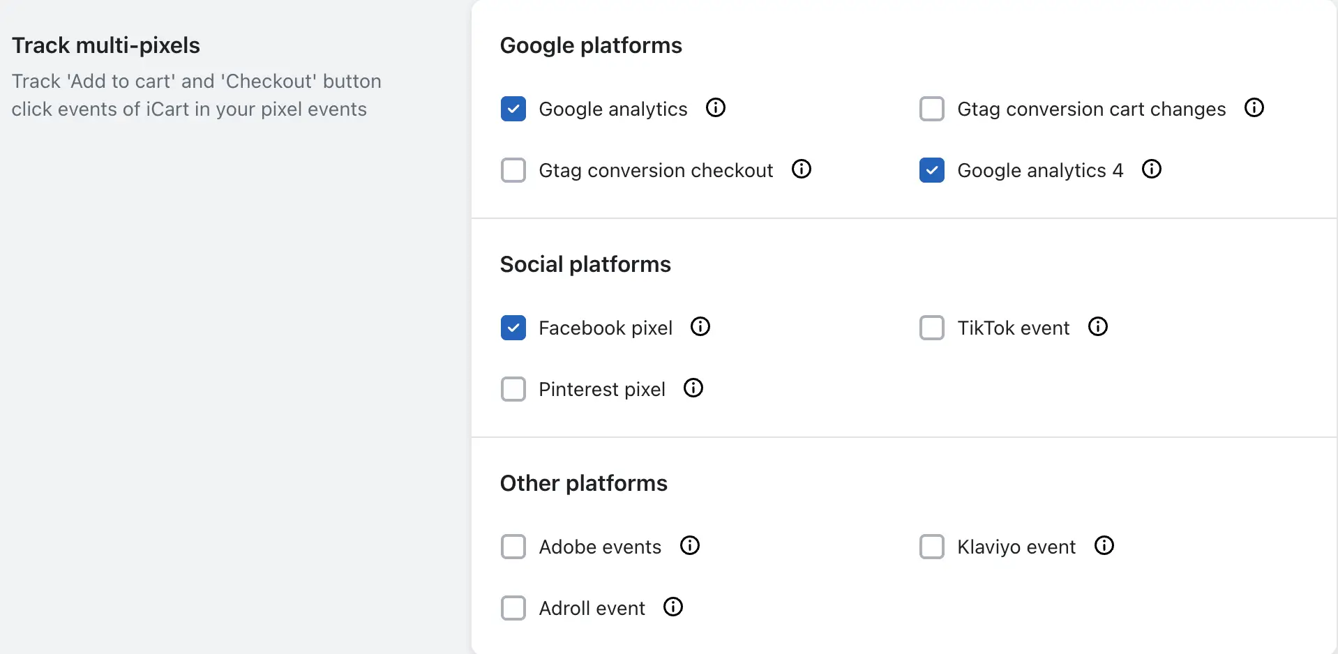Enable Adobe events tracking checkbox
Viewport: 1338px width, 654px height.
[513, 547]
